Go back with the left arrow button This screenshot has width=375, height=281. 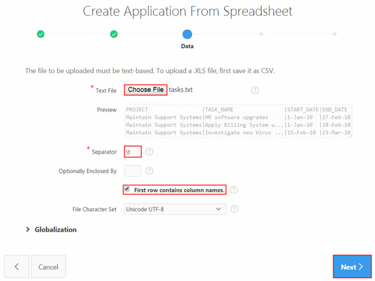coord(16,267)
